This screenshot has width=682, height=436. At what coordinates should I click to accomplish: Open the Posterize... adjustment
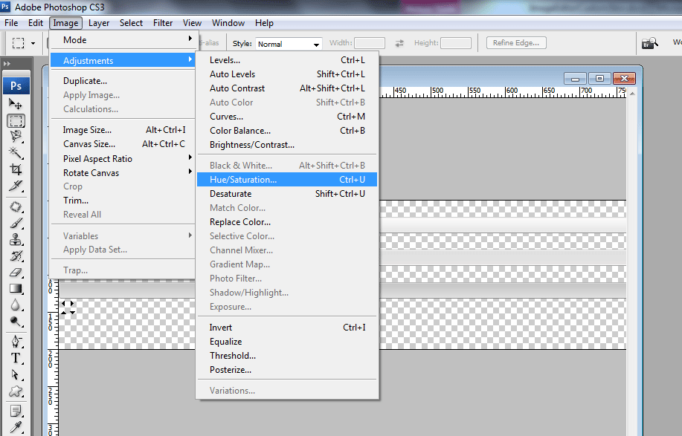pos(287,370)
